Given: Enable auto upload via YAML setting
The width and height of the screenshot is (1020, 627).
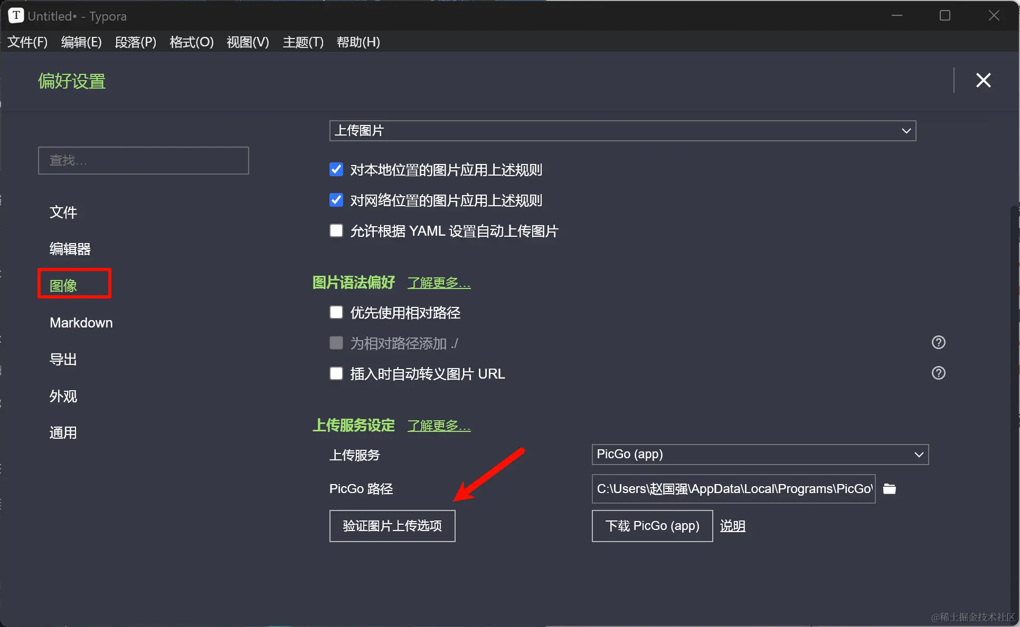Looking at the screenshot, I should point(336,230).
